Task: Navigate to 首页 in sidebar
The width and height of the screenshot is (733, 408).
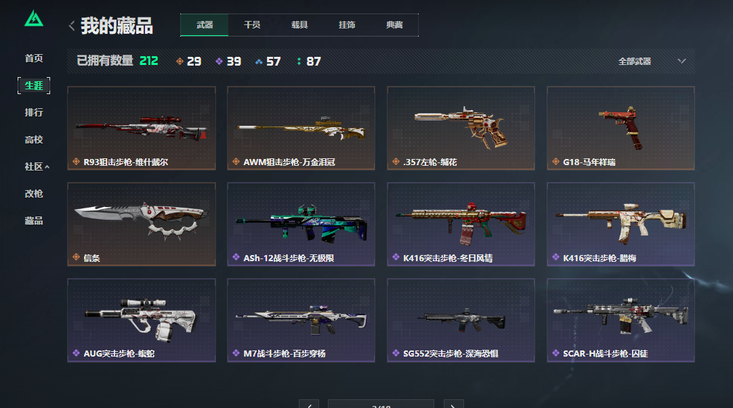Action: pos(34,58)
